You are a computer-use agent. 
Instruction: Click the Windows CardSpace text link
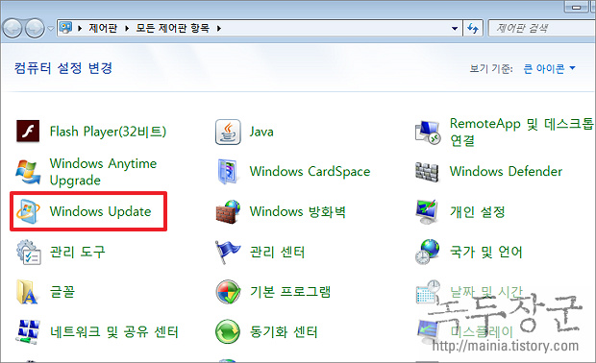pos(310,172)
